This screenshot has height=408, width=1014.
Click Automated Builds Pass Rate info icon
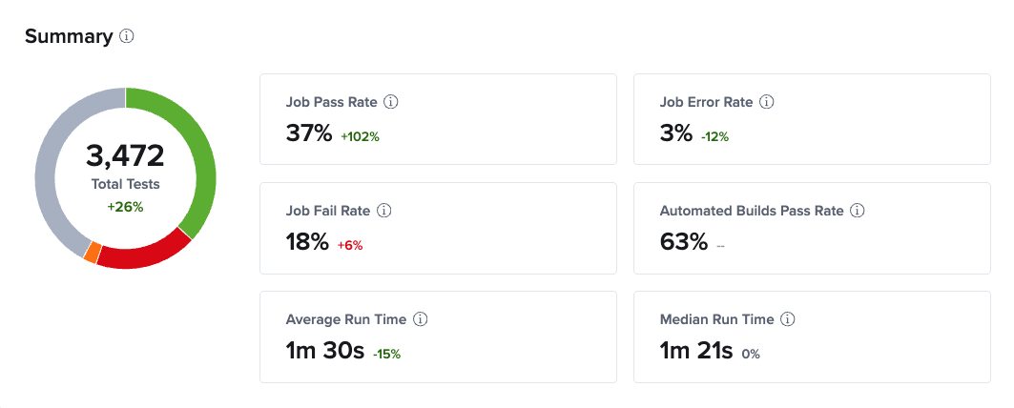tap(859, 211)
